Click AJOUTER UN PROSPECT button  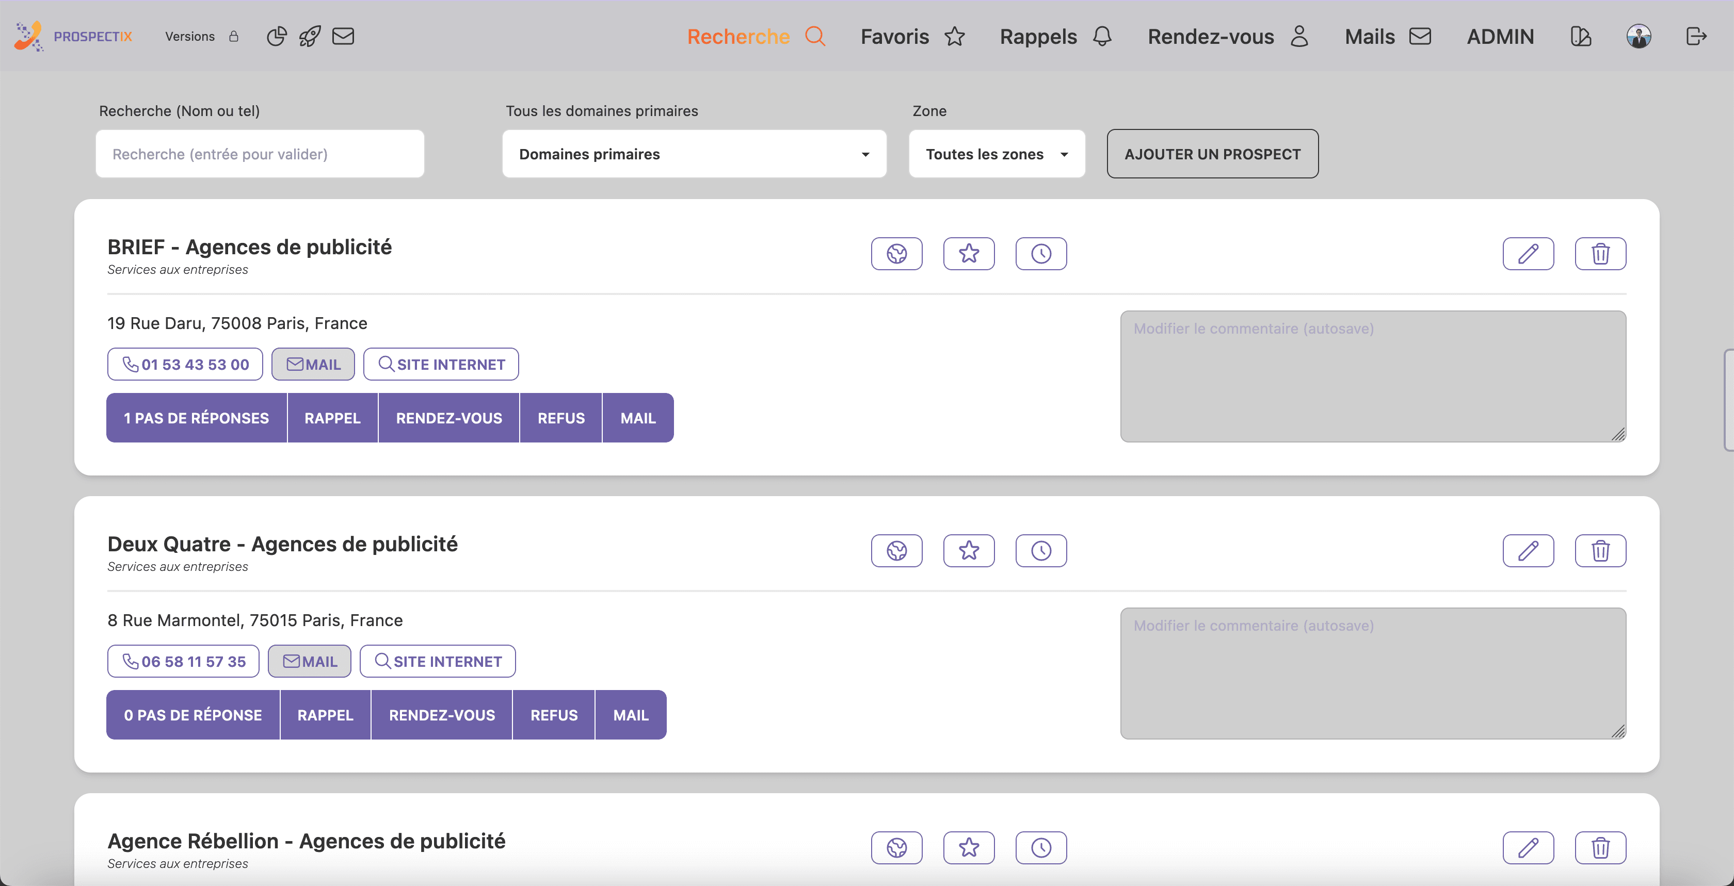coord(1212,154)
